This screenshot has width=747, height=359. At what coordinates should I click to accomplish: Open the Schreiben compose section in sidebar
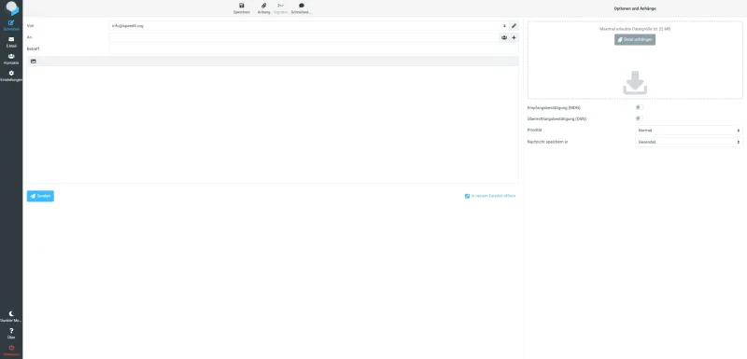[11, 25]
